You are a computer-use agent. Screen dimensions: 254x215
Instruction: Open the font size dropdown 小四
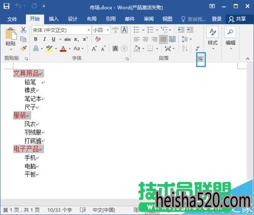click(108, 30)
